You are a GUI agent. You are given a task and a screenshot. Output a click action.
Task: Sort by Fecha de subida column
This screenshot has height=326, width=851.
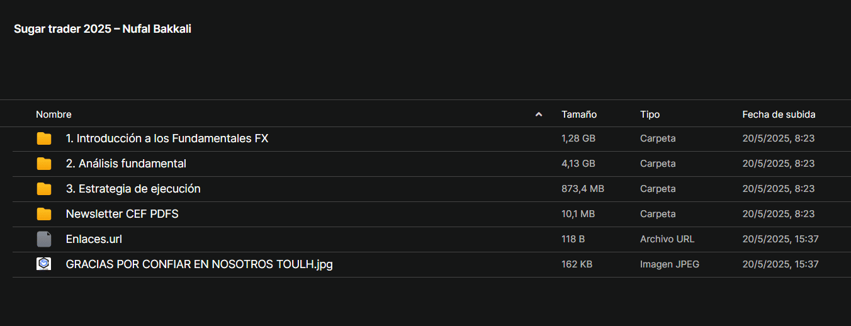pos(779,115)
